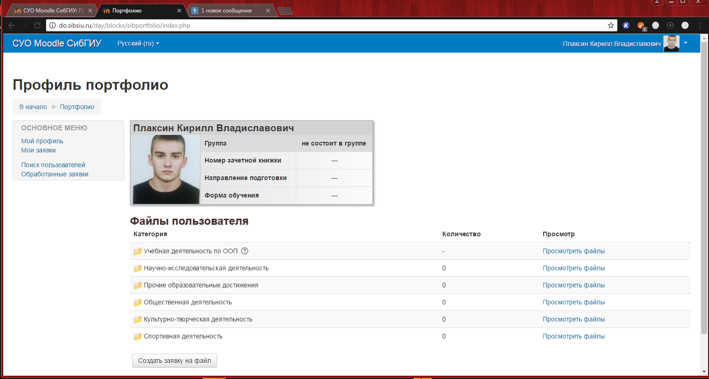Click the Категория column header

point(150,234)
